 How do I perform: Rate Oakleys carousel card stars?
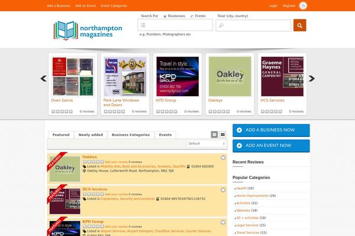click(x=219, y=112)
